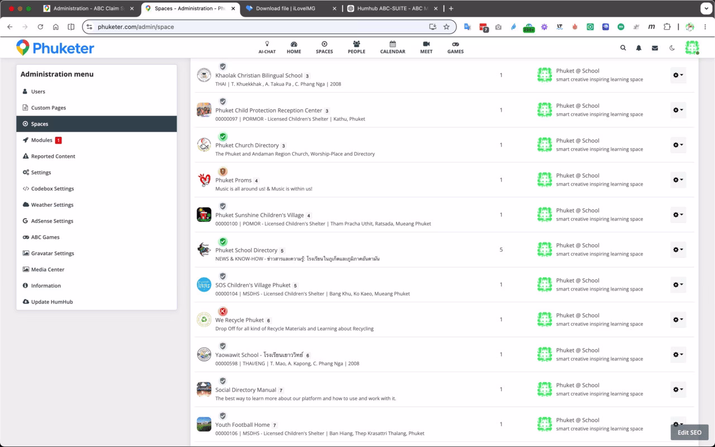Open site search magnifier icon
This screenshot has width=715, height=447.
click(623, 48)
